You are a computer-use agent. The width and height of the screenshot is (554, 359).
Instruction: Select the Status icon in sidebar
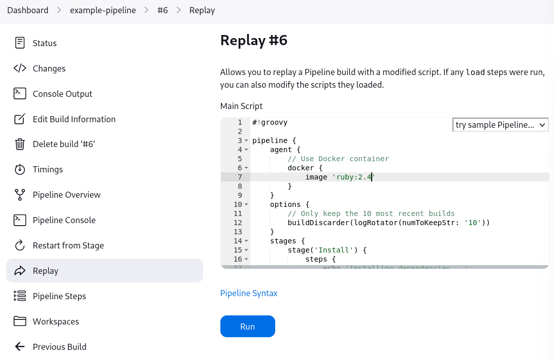(19, 43)
